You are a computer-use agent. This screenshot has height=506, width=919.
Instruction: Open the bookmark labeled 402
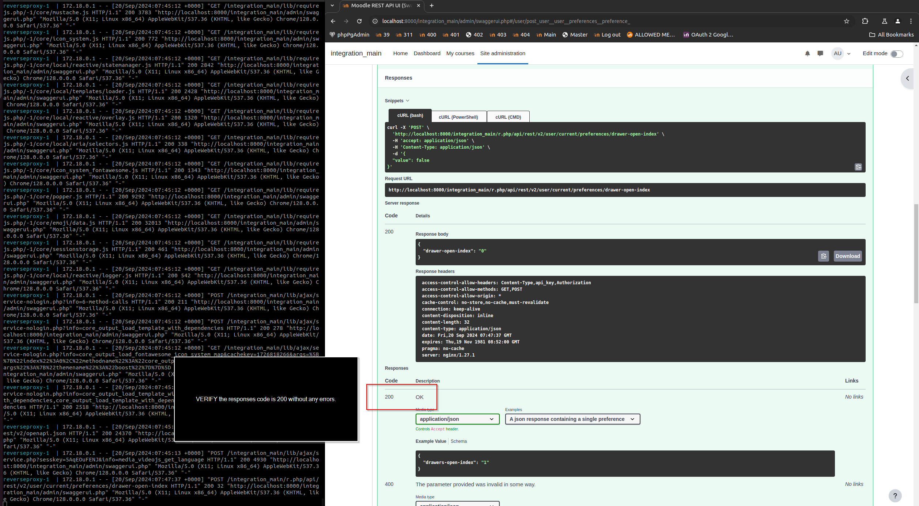(x=474, y=35)
